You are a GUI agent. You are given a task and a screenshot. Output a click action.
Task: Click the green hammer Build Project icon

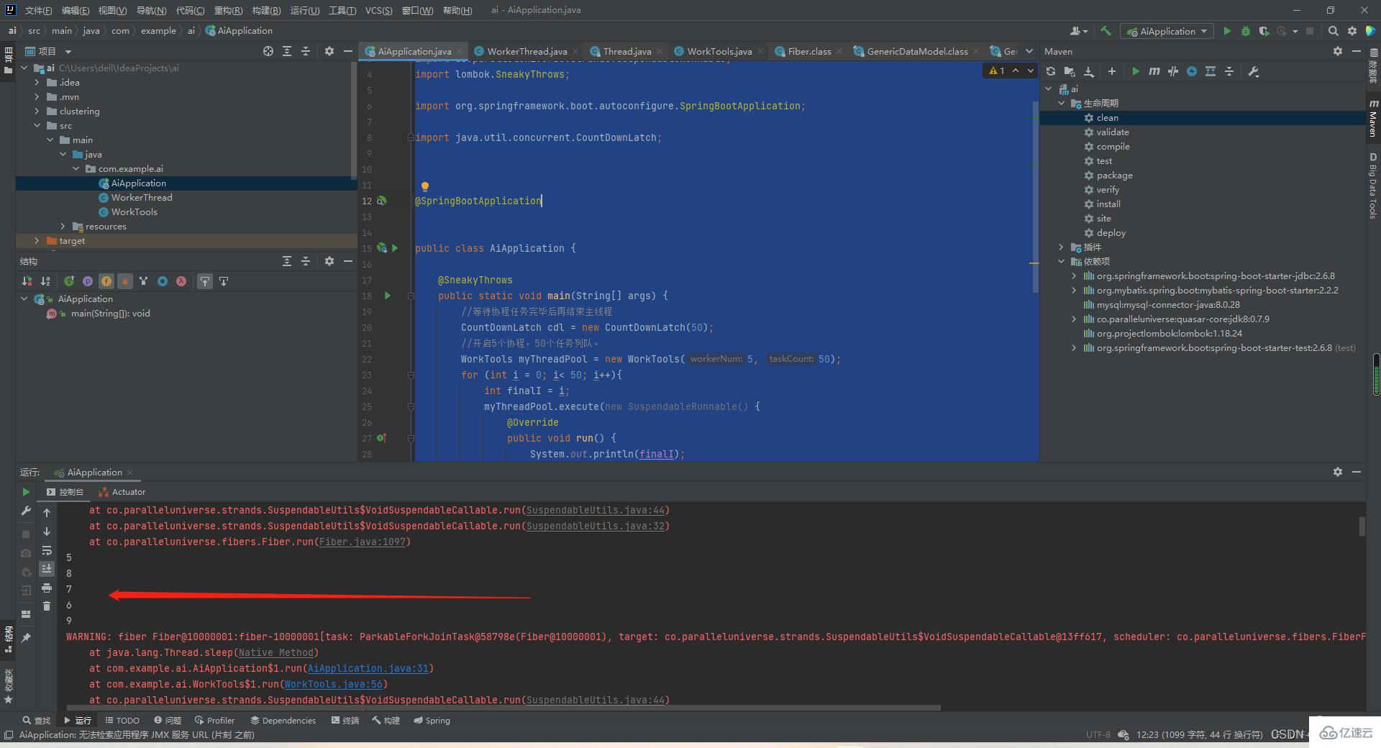[1106, 31]
